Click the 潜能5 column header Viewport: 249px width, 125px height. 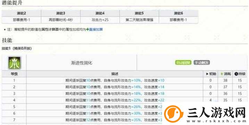click(x=139, y=13)
